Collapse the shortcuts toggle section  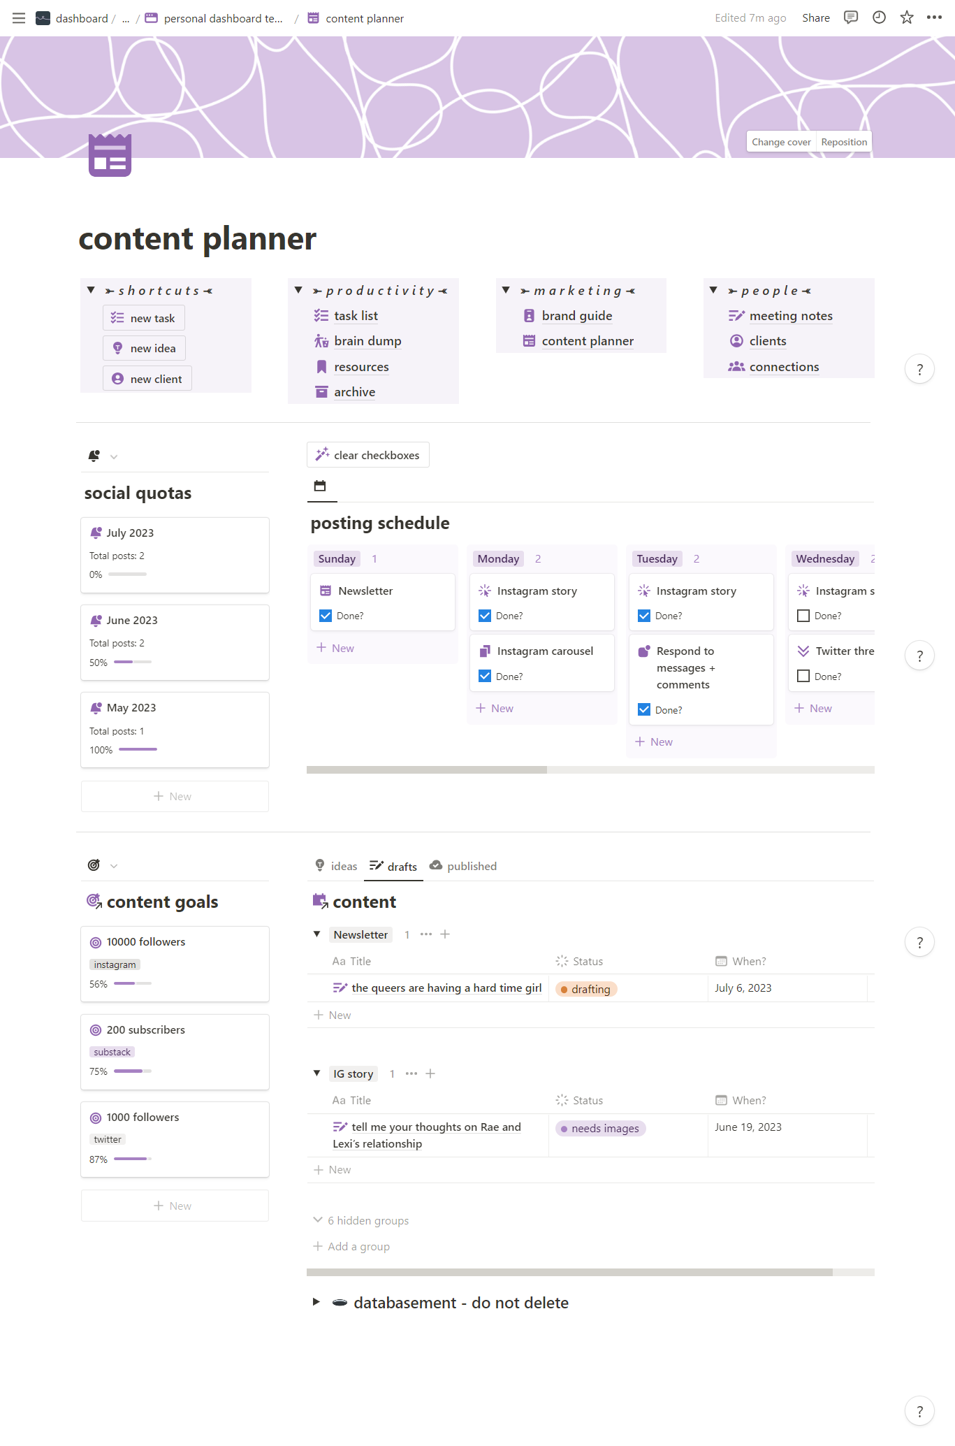91,290
